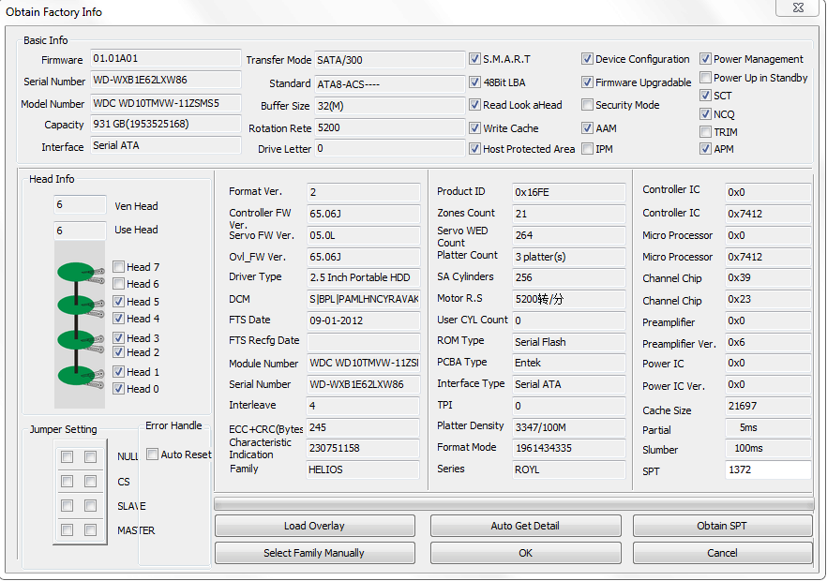Uncheck the Head 2 checkbox
The image size is (827, 581).
[119, 352]
